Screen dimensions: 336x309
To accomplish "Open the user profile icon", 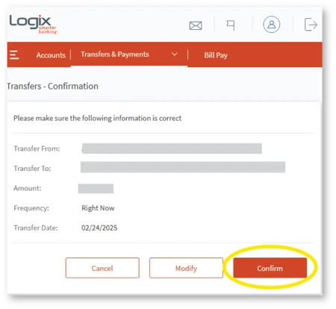I will [271, 25].
